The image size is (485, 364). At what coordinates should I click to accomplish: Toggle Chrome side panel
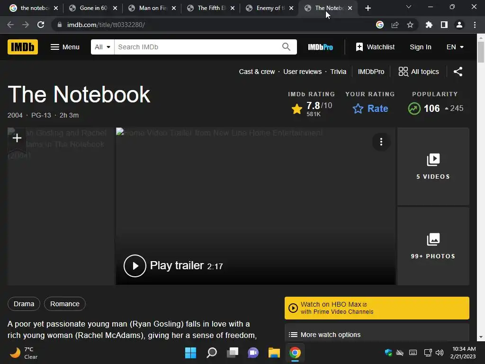click(x=444, y=25)
